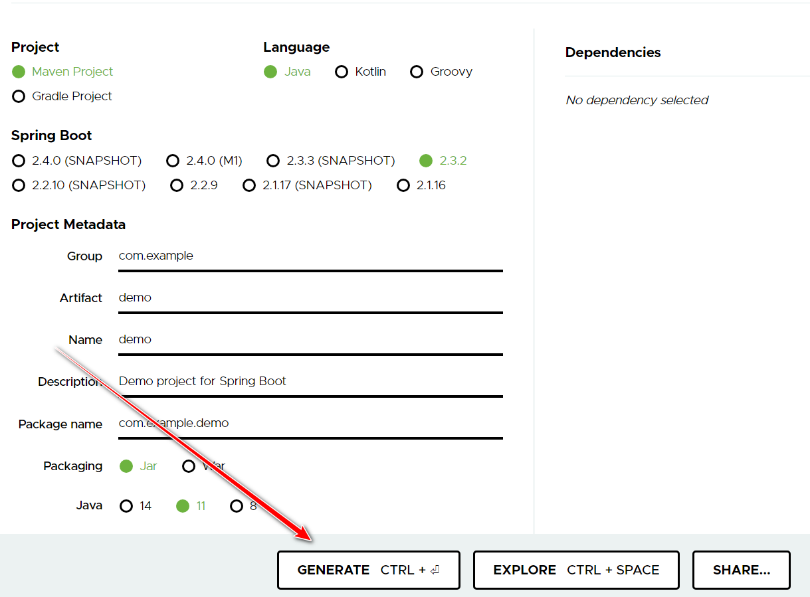Choose Spring Boot version 2.4.0 (M1)
The width and height of the screenshot is (810, 597).
tap(173, 160)
